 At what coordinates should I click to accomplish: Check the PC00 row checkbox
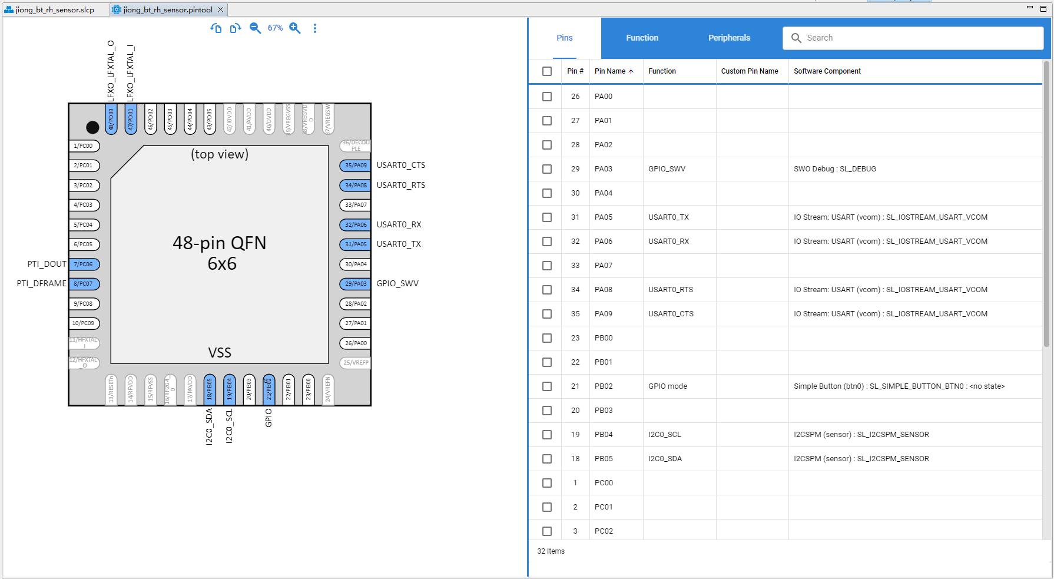[547, 483]
